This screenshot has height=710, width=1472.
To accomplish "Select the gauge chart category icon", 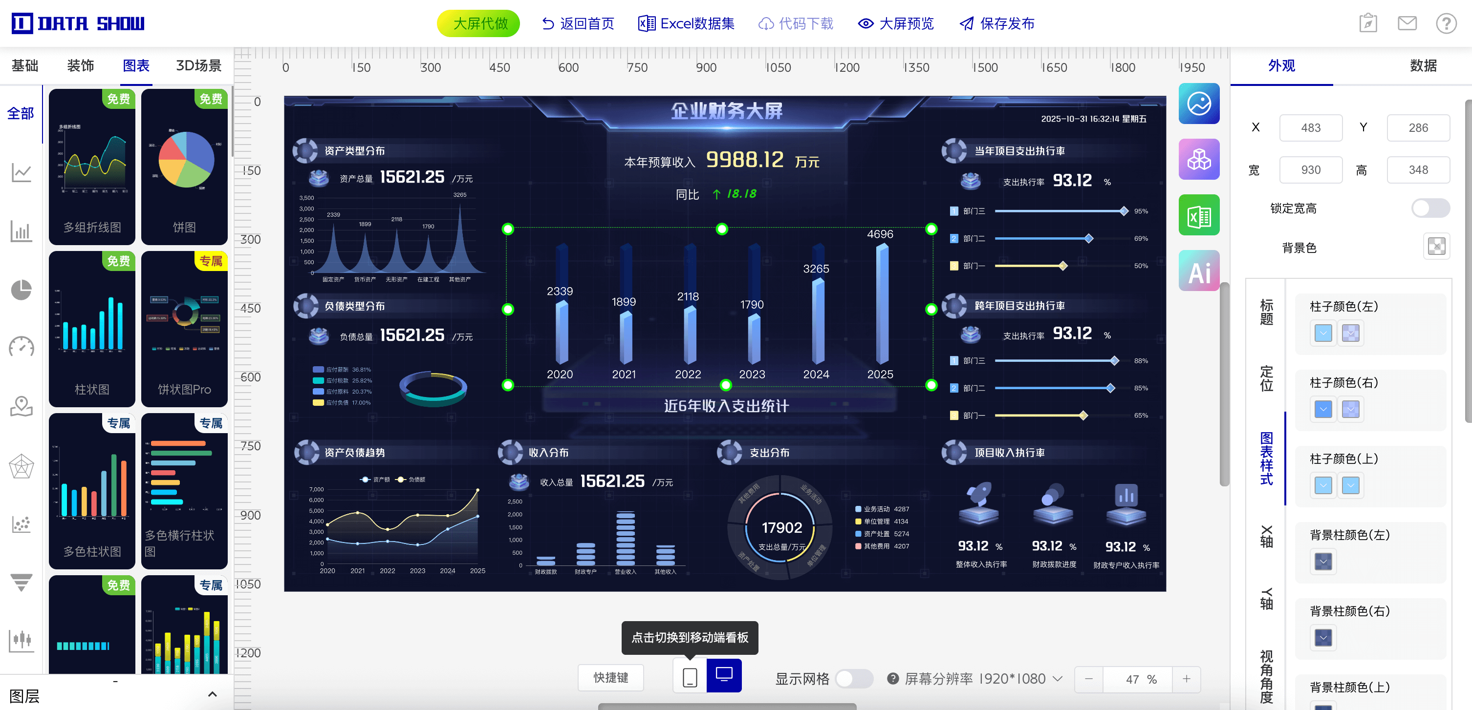I will [x=21, y=347].
